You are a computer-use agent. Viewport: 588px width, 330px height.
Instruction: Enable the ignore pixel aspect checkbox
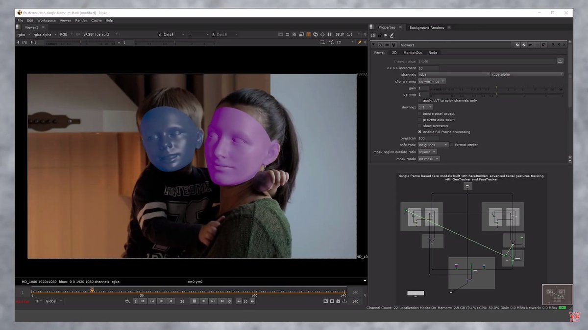click(420, 113)
